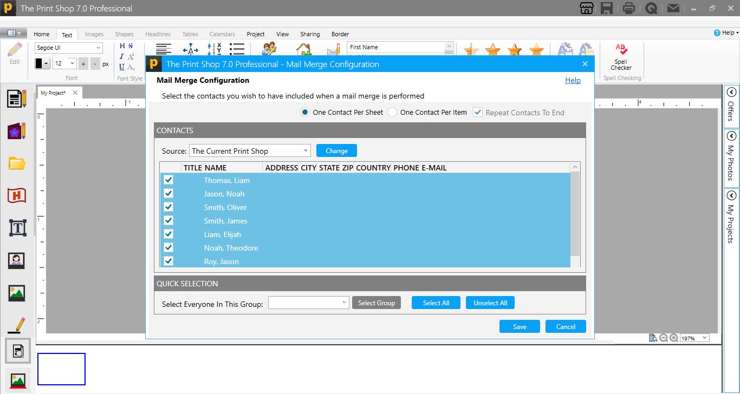Toggle Bold font style
This screenshot has width=740, height=394.
point(122,46)
